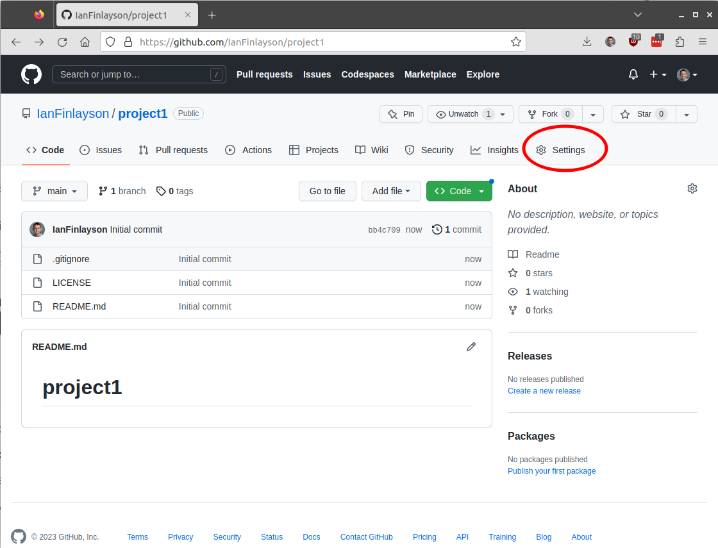Click the browser URL address bar
This screenshot has width=718, height=548.
(x=313, y=42)
